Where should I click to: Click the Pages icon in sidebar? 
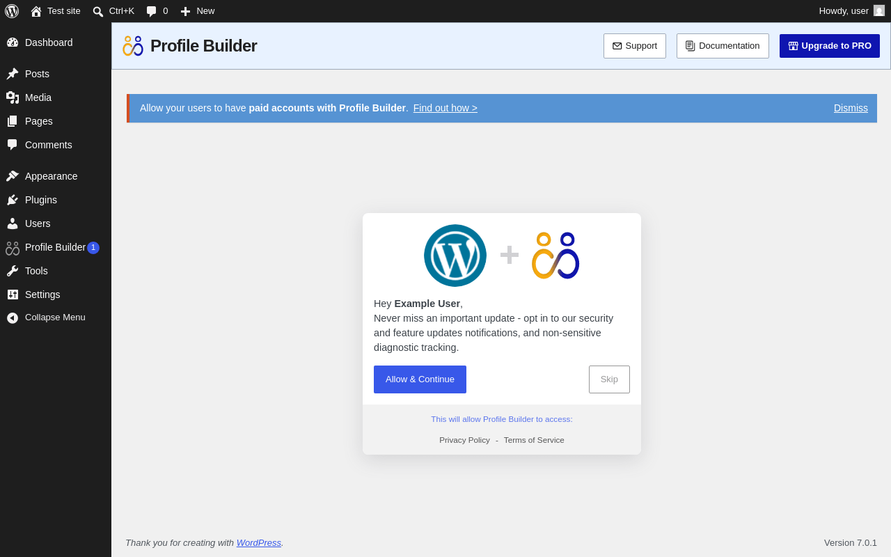13,121
